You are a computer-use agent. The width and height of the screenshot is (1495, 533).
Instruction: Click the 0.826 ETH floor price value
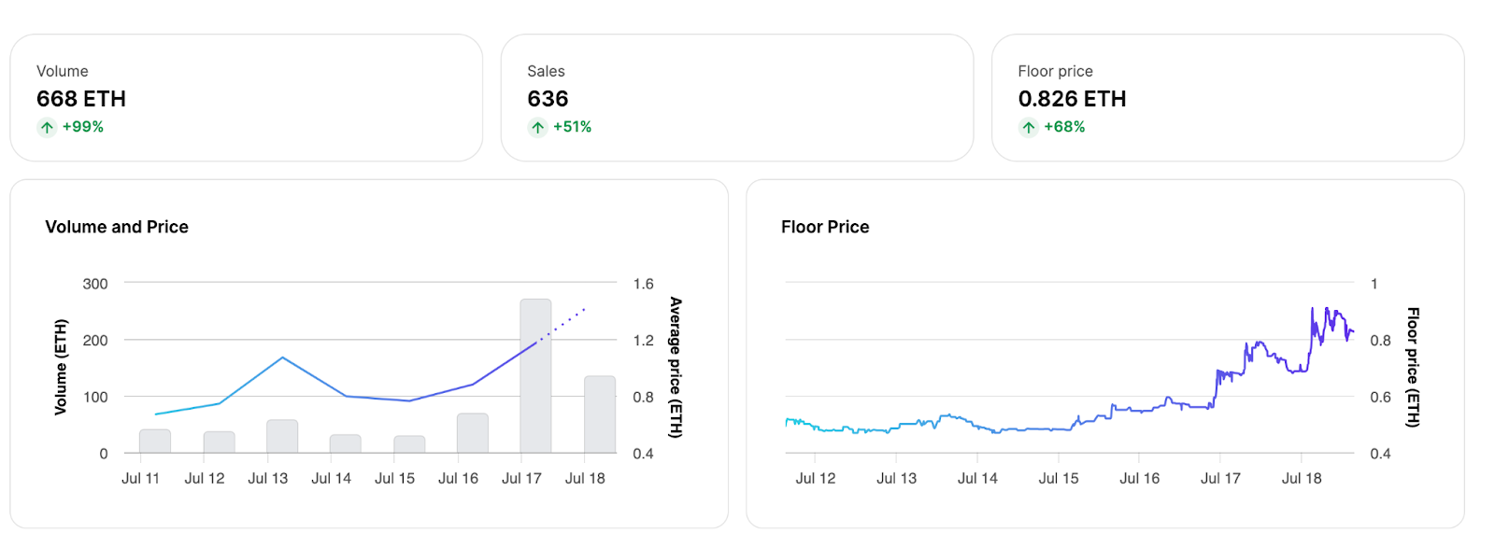(1072, 99)
